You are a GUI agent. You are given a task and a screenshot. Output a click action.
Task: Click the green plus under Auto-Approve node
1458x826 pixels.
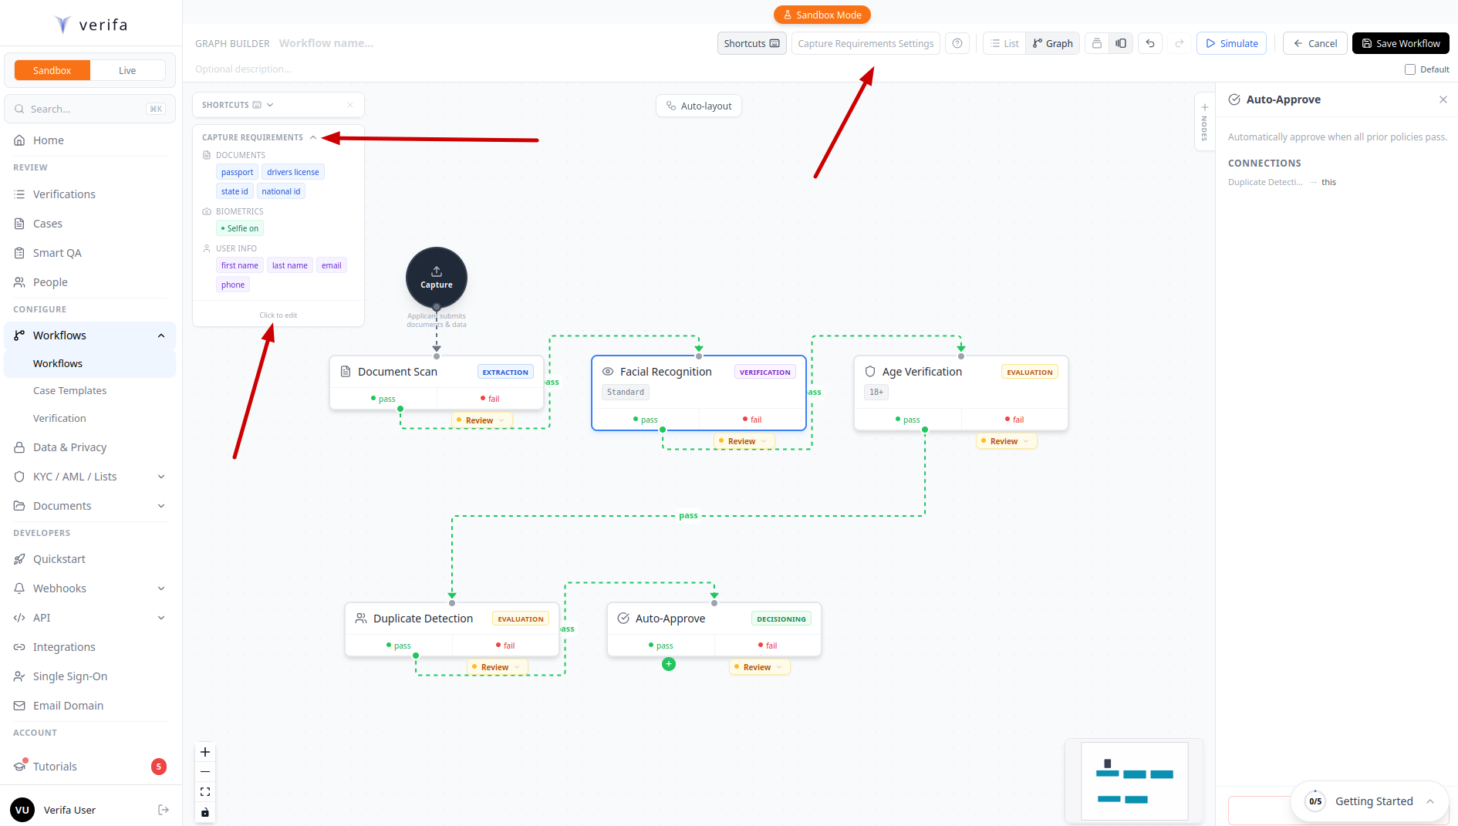click(669, 664)
